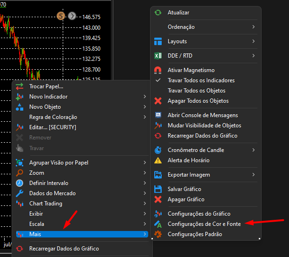
Task: Click the gray arrow button next to the S marker
Action: [x=72, y=16]
